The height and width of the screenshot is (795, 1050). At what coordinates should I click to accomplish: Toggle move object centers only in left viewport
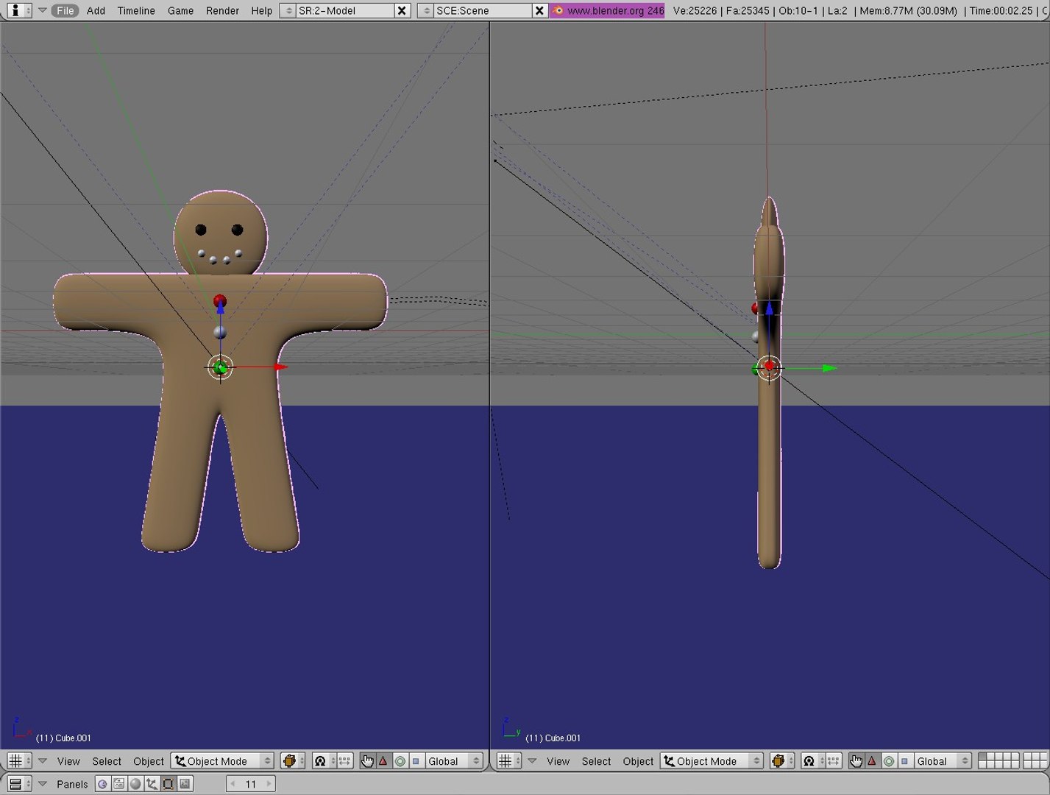(344, 761)
